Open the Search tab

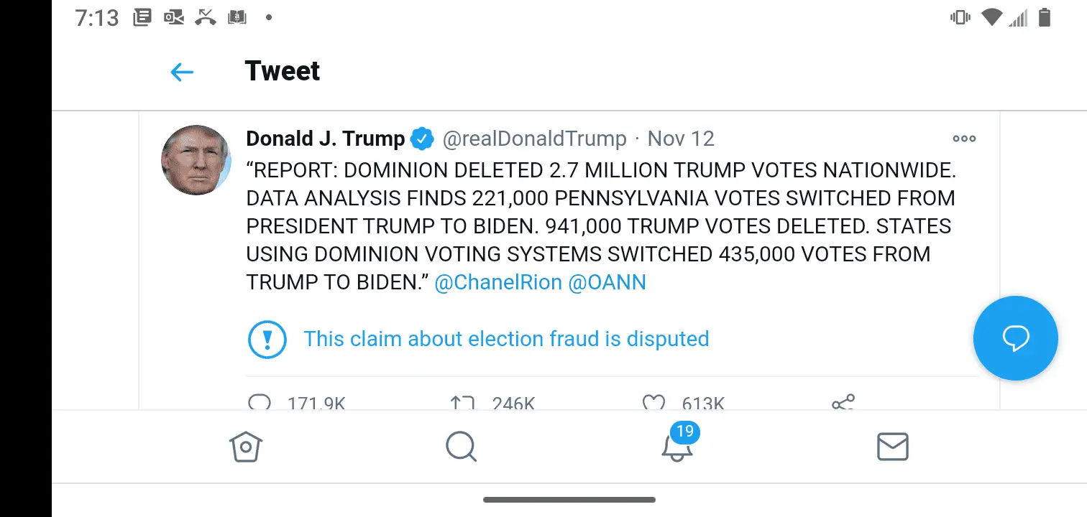[461, 447]
